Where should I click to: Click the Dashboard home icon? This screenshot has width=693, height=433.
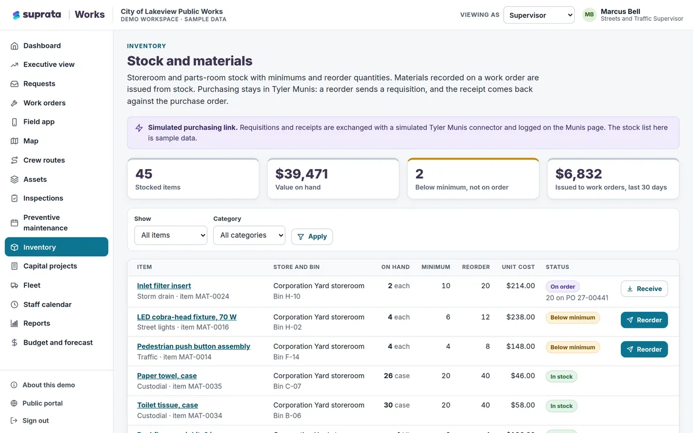[x=14, y=46]
